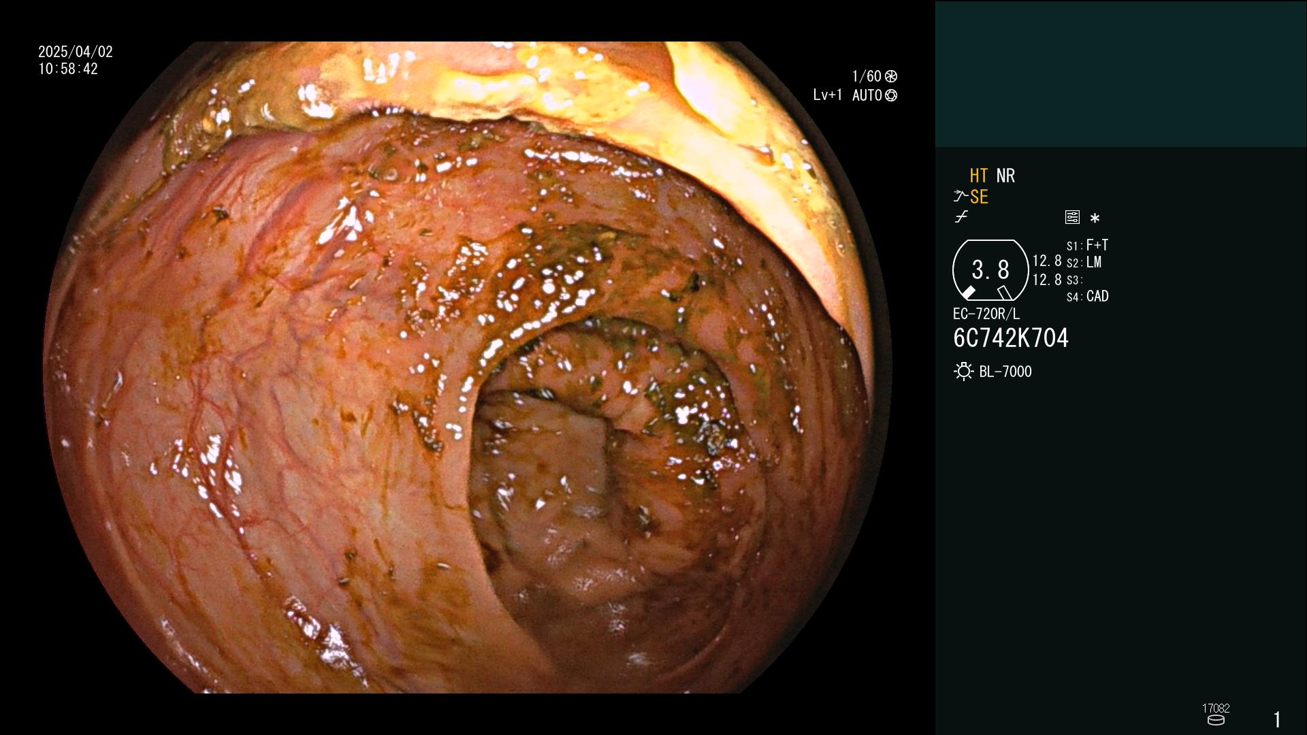This screenshot has height=735, width=1307.
Task: Click the remaining count 17082
Action: (x=1216, y=708)
